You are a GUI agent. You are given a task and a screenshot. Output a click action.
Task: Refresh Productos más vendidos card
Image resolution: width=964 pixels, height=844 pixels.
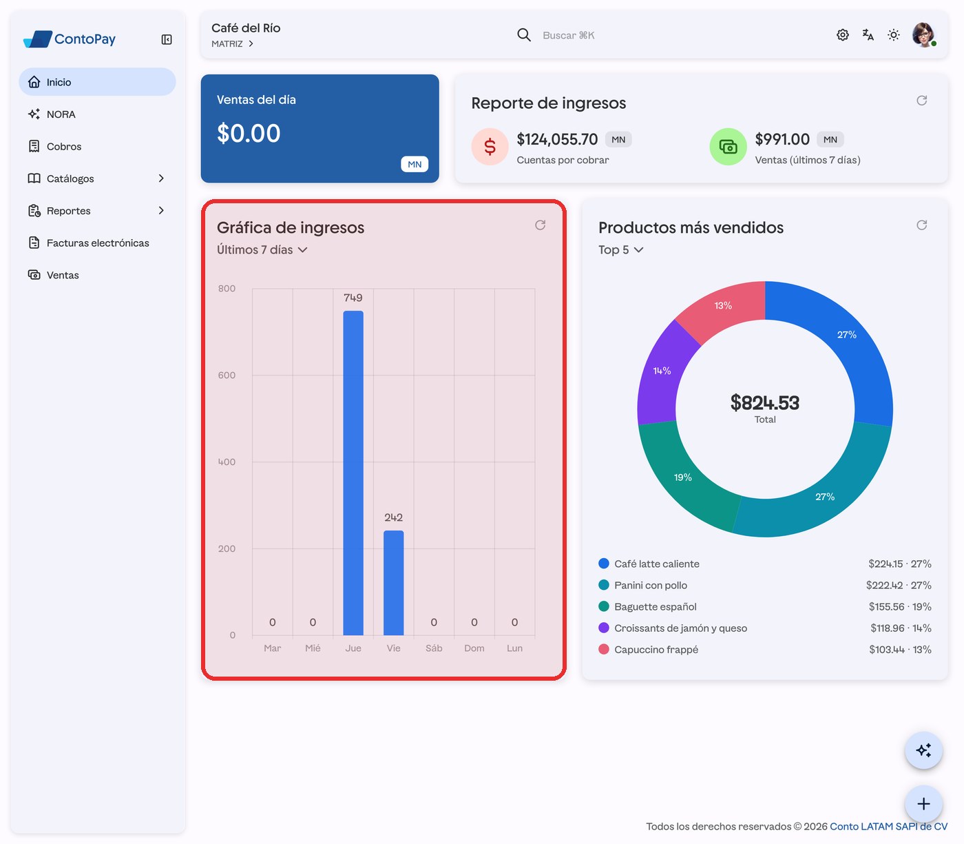click(x=922, y=225)
